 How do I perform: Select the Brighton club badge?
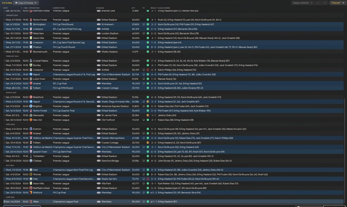coord(31,106)
